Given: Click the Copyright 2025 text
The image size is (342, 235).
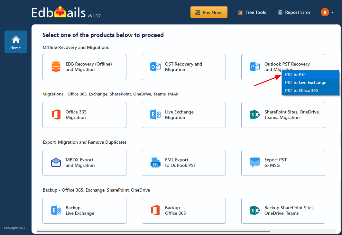Looking at the screenshot, I should 14,228.
